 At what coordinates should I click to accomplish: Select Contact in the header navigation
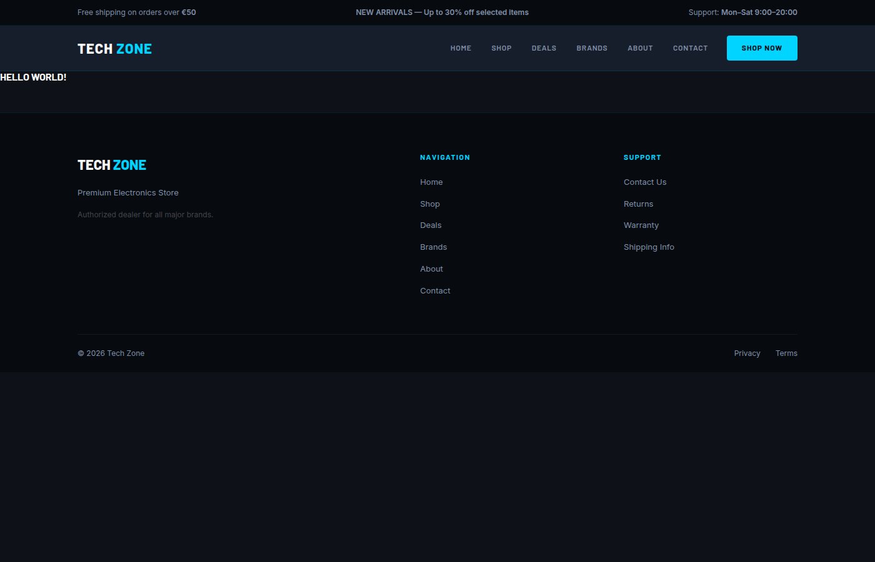point(690,48)
